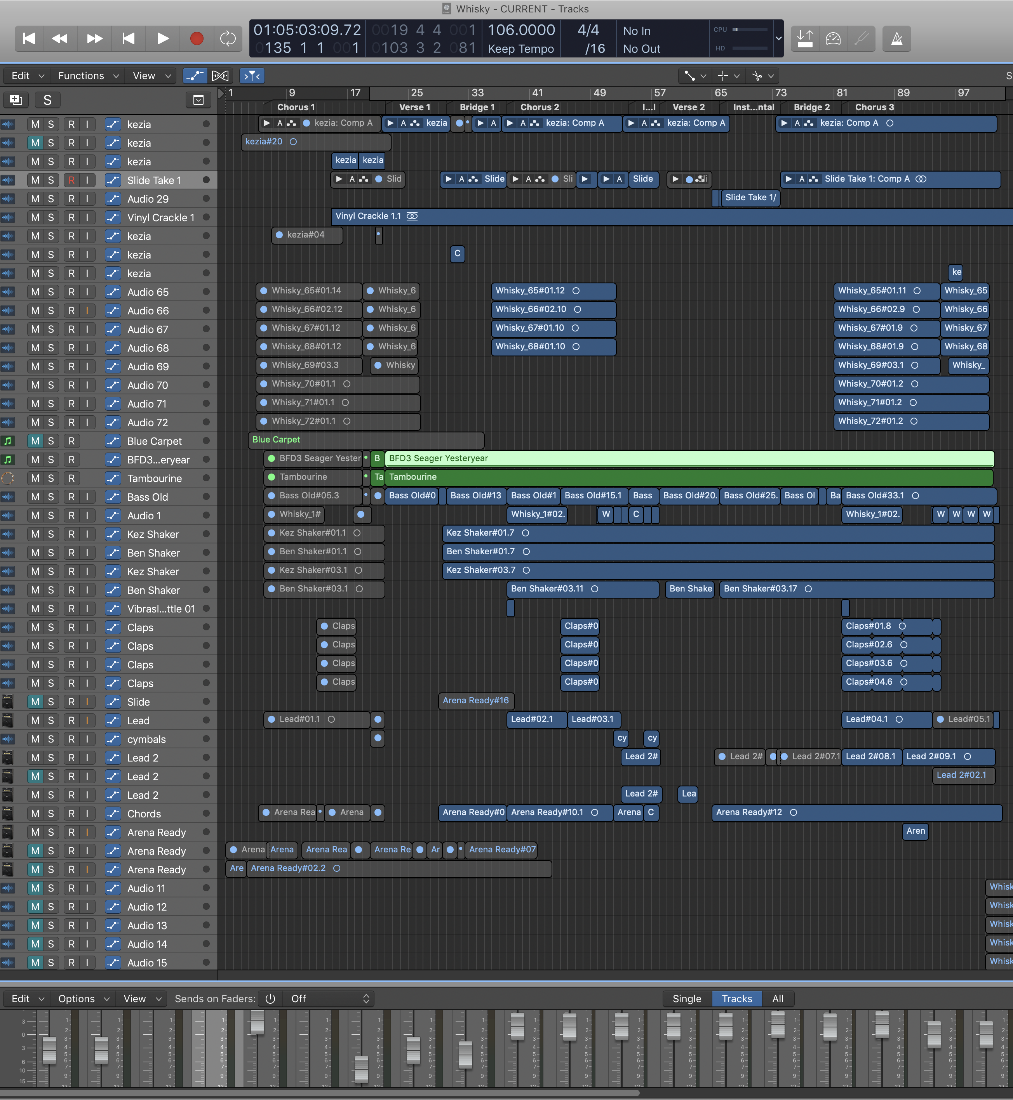1013x1100 pixels.
Task: Click the 4/4 time signature display
Action: [x=588, y=30]
